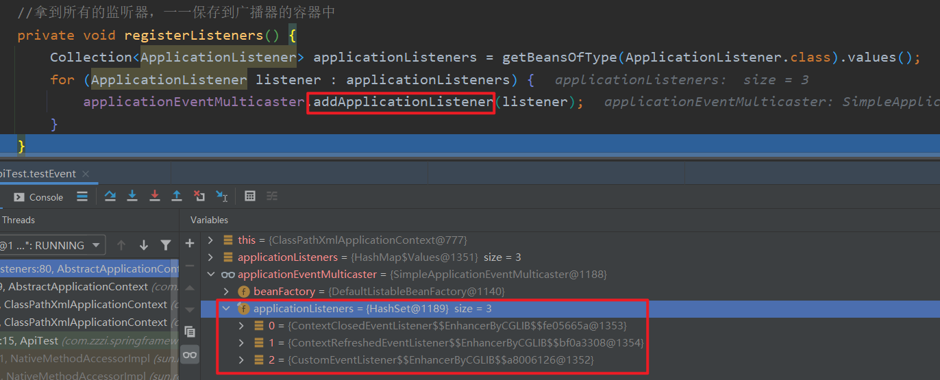Switch to the Console tab

(39, 197)
